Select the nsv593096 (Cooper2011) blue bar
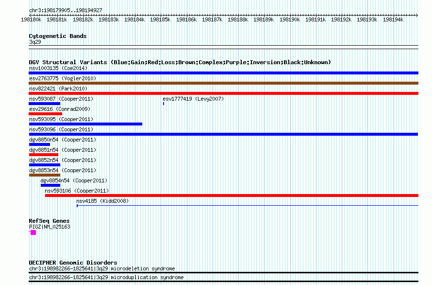 pyautogui.click(x=223, y=134)
